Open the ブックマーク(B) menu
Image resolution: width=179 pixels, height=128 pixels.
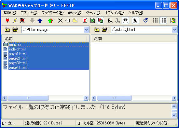(x=52, y=13)
